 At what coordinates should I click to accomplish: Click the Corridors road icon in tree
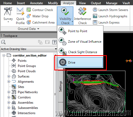(14, 97)
